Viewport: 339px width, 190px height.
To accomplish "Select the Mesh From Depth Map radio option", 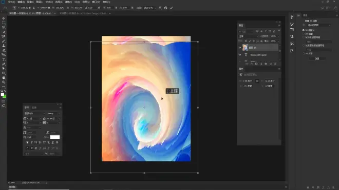I will (304, 46).
